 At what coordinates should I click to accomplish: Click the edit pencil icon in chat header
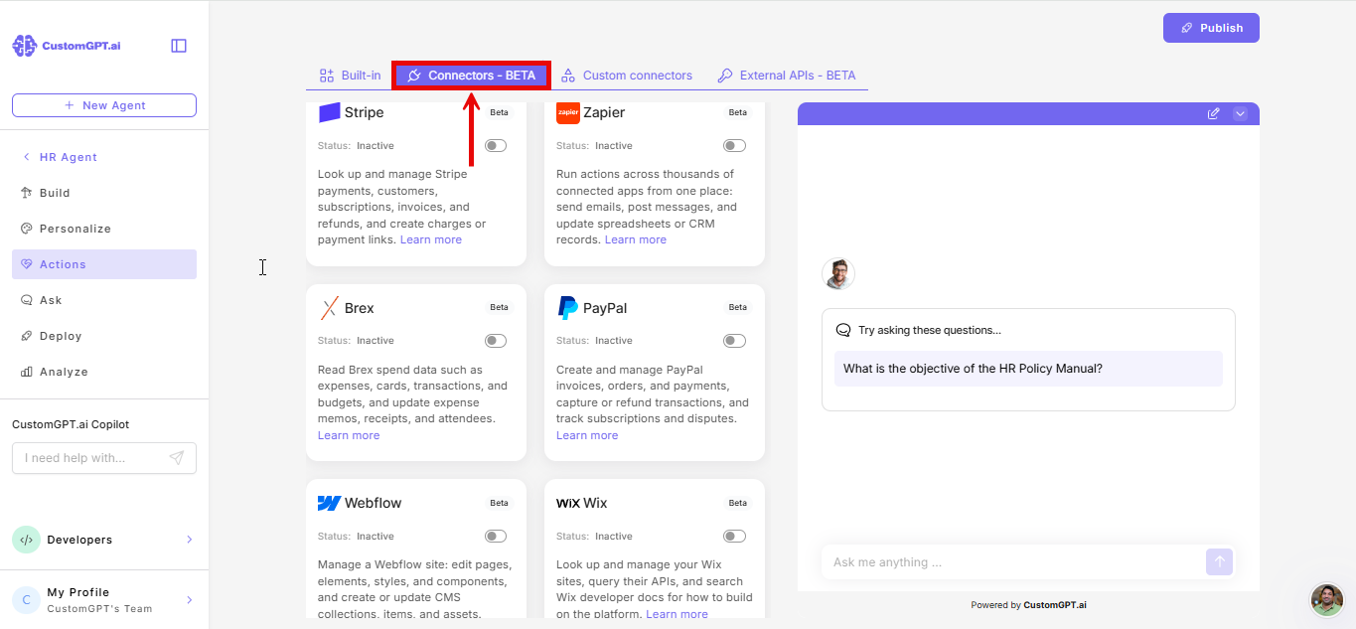click(x=1213, y=113)
